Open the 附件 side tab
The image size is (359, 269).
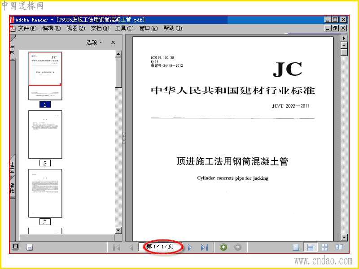[x=13, y=167]
